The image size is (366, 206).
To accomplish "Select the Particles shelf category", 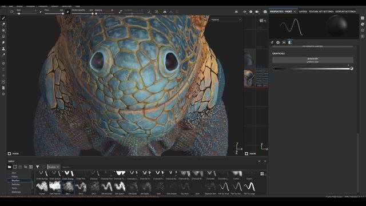I will (15, 184).
